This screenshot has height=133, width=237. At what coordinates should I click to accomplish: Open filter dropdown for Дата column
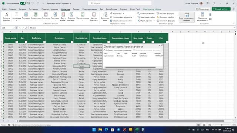pos(26,42)
